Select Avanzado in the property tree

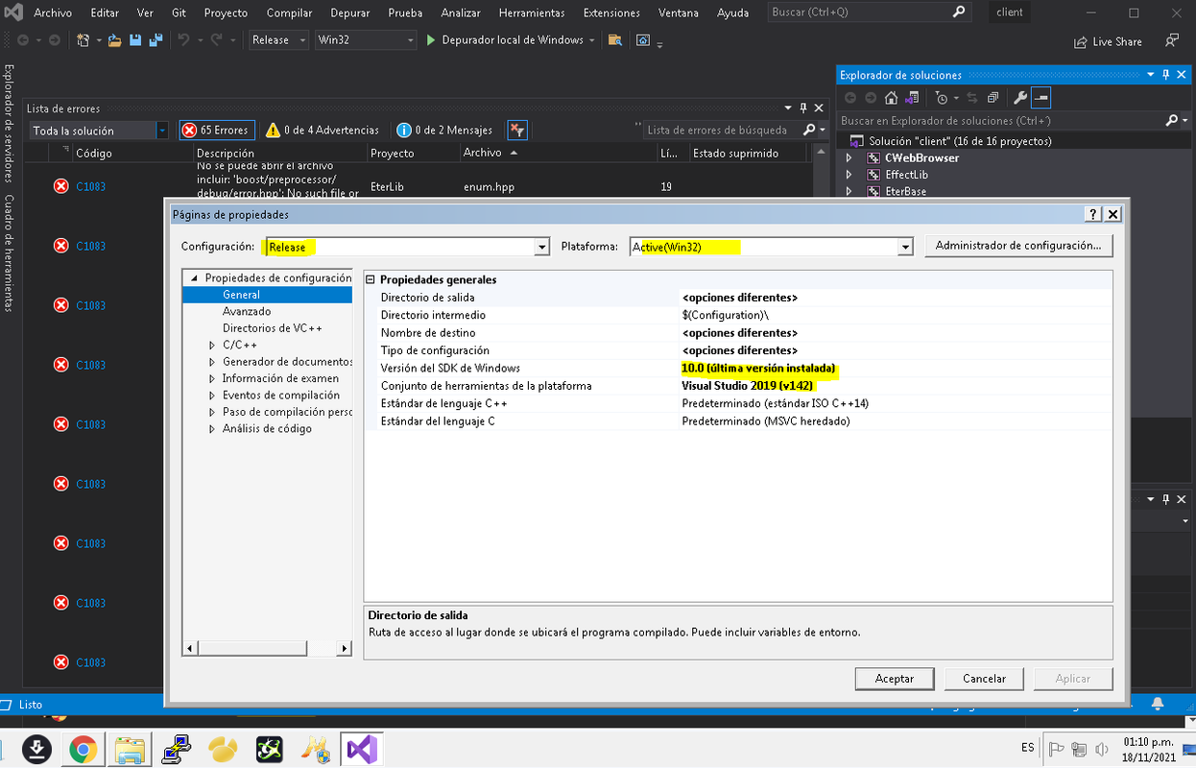(x=247, y=312)
